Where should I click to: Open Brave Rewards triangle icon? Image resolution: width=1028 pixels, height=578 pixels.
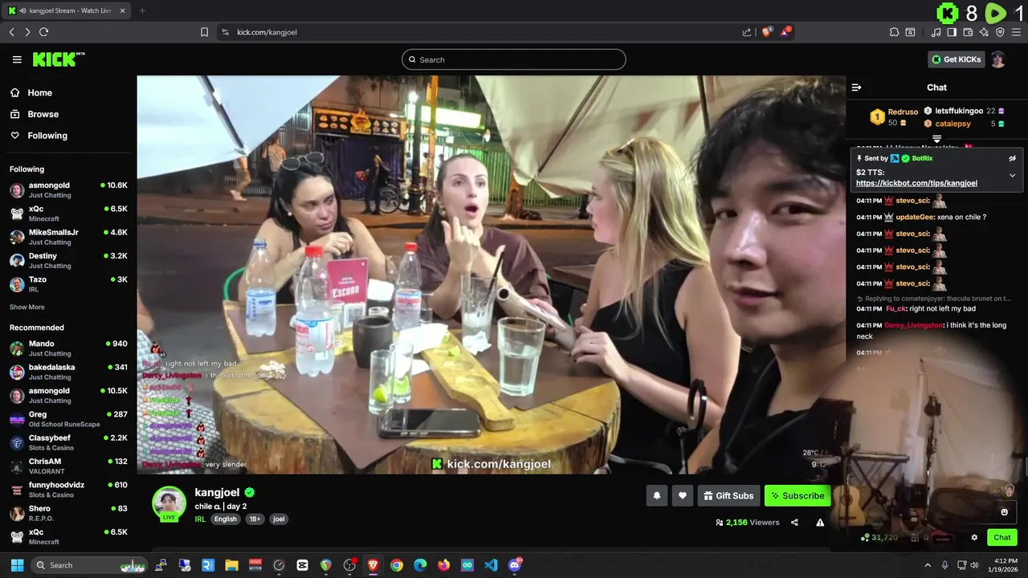click(x=786, y=32)
